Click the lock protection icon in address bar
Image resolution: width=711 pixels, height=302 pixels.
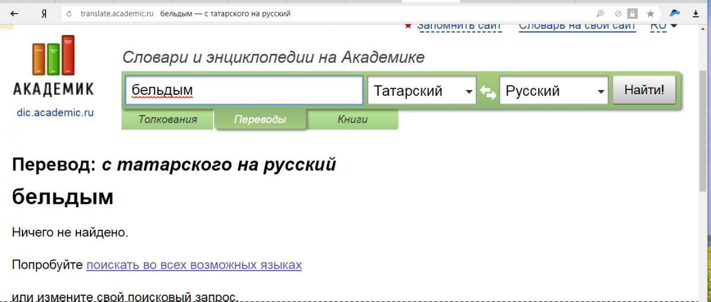(633, 13)
